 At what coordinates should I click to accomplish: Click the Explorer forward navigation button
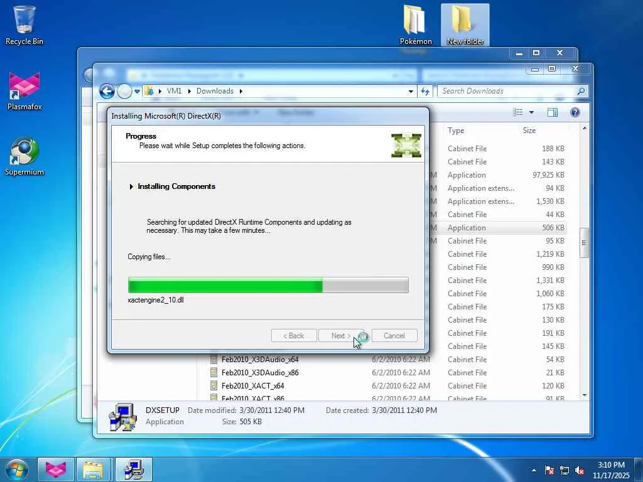[x=124, y=91]
